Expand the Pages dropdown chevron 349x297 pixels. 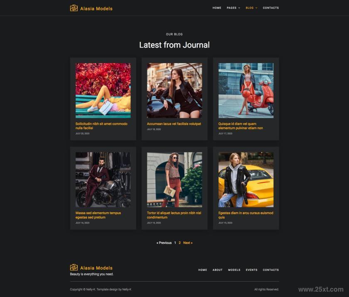(x=239, y=8)
